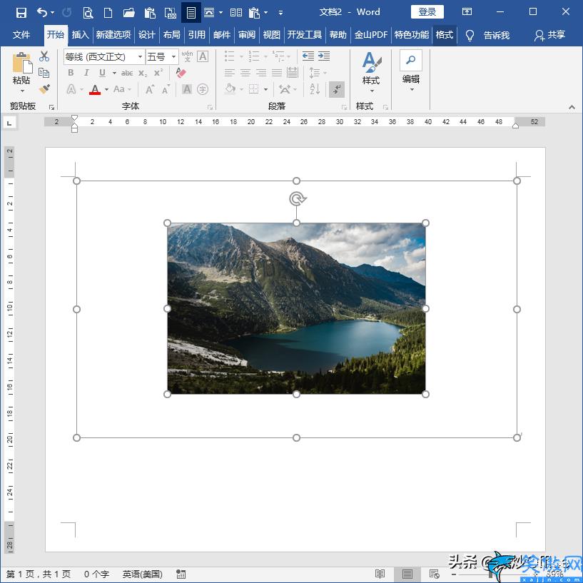Click the Paste clipboard icon

point(22,63)
